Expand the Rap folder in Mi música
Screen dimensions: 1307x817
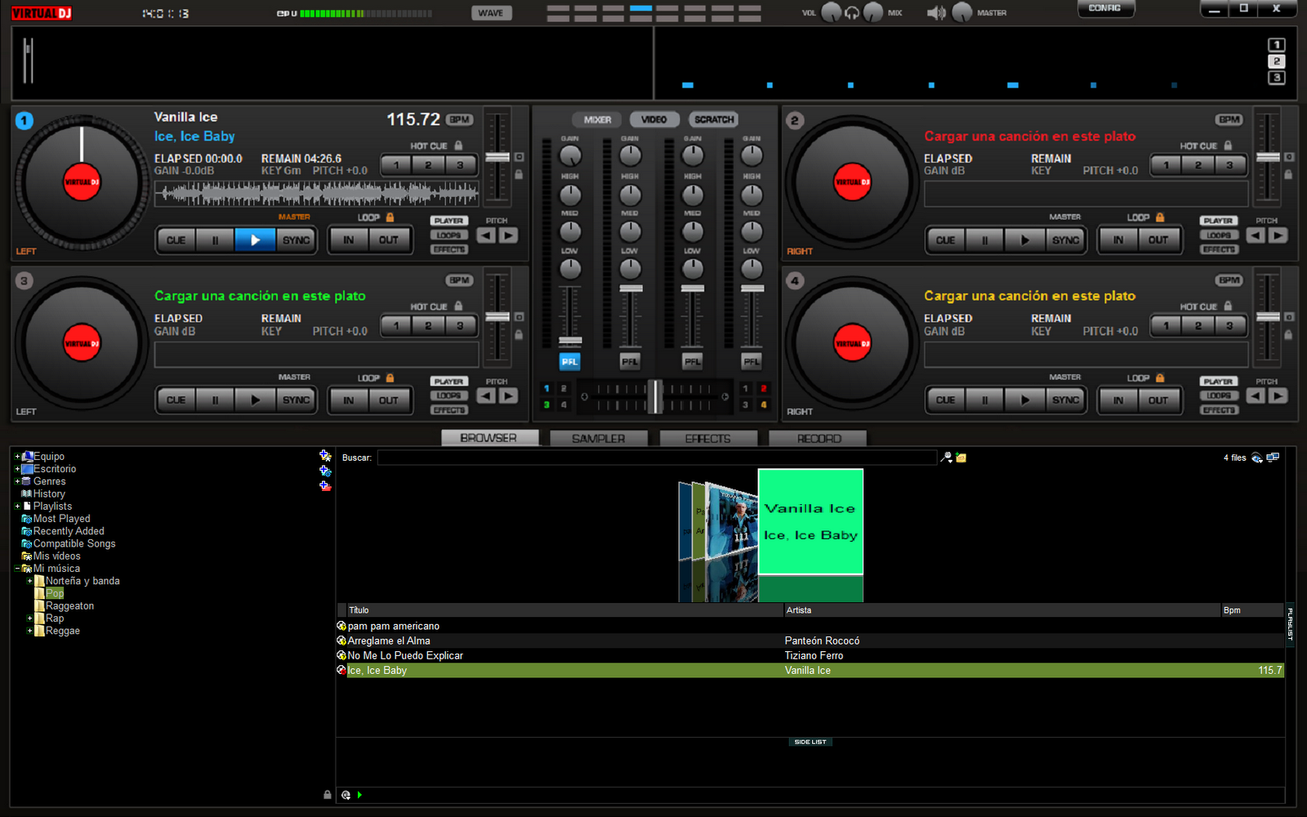tap(30, 618)
